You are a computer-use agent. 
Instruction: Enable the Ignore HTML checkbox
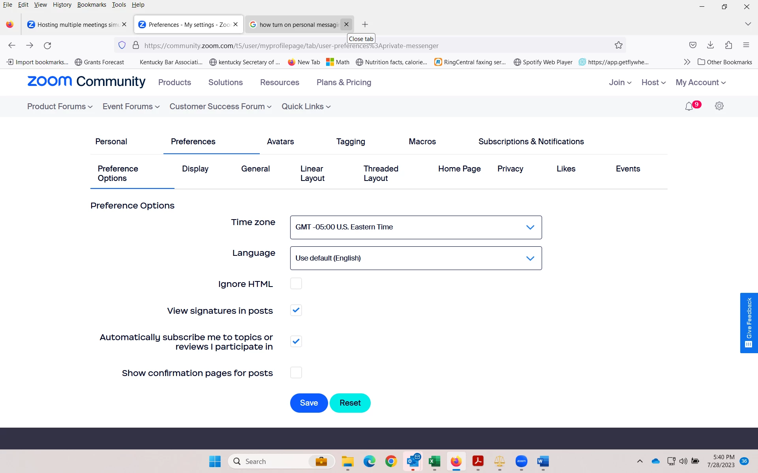pos(296,283)
